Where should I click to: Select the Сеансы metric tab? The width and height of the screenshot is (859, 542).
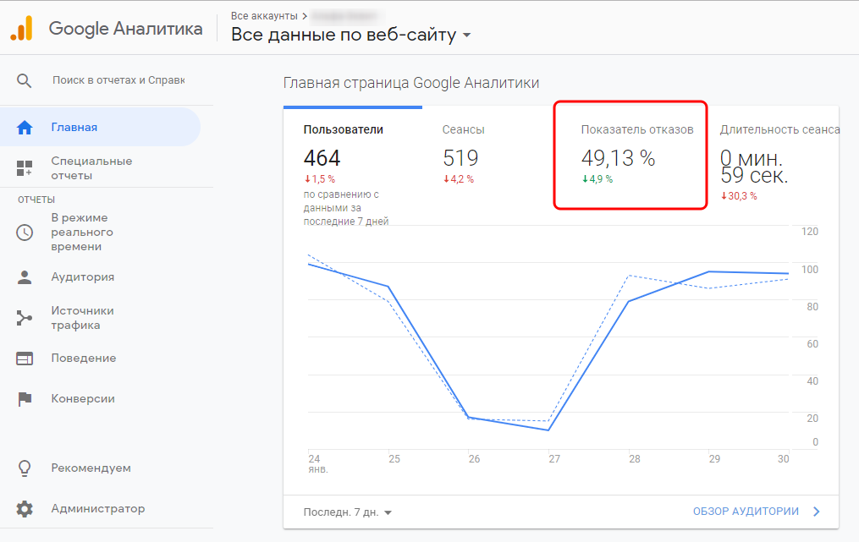463,129
